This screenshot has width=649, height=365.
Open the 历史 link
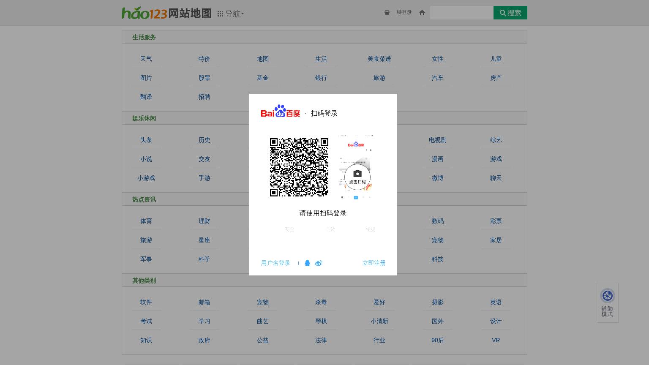[205, 140]
